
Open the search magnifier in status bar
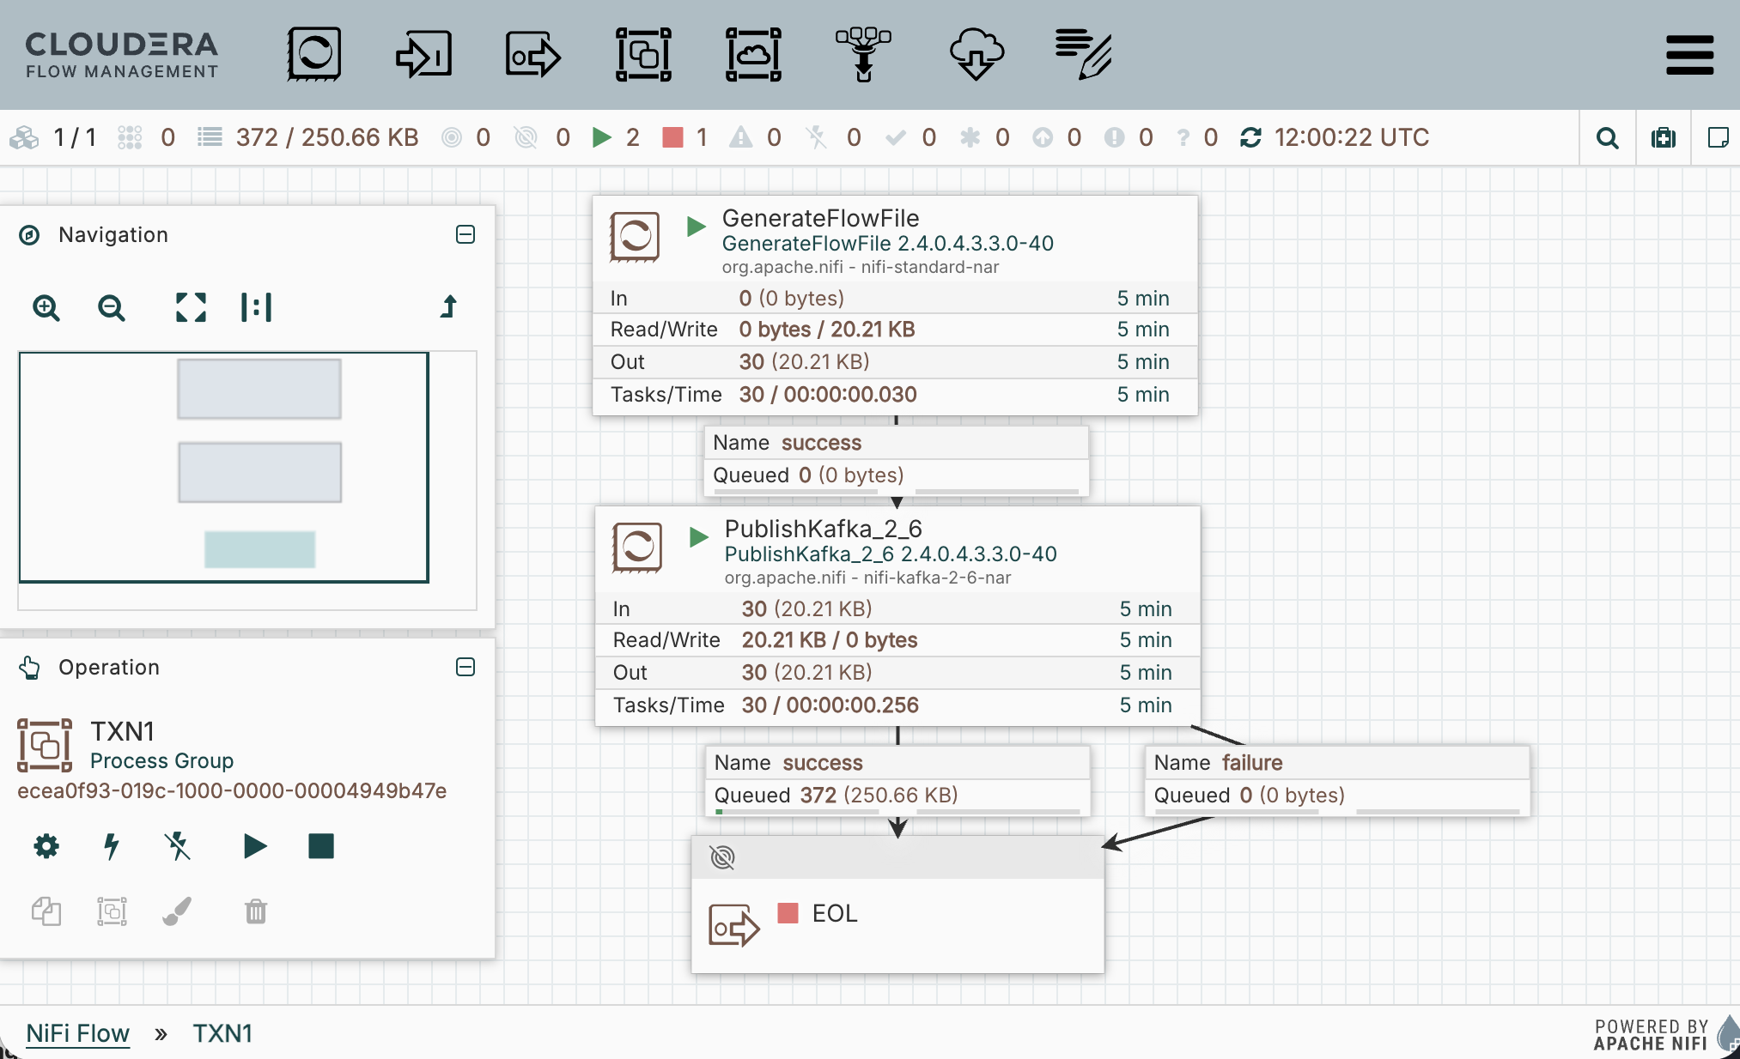tap(1607, 138)
